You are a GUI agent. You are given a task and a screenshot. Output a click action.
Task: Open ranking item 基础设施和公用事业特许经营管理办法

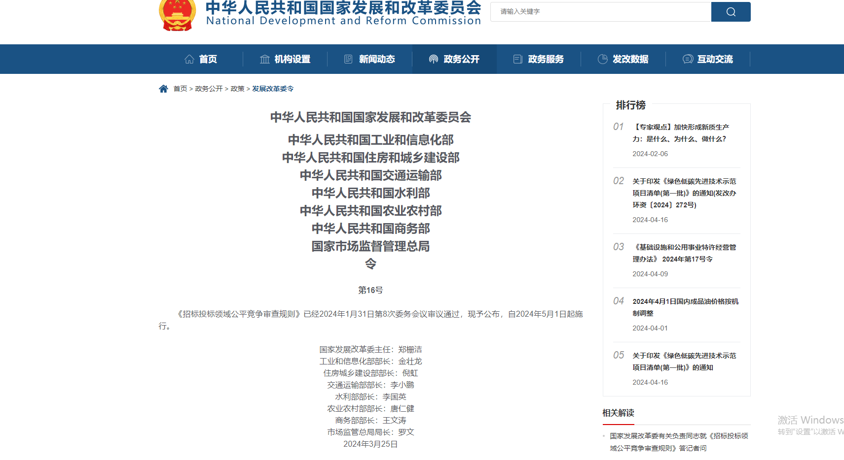click(684, 253)
